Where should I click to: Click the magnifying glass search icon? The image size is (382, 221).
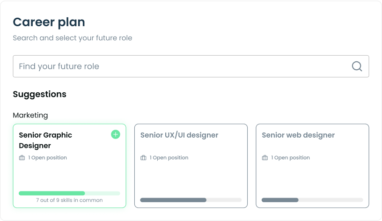point(357,66)
